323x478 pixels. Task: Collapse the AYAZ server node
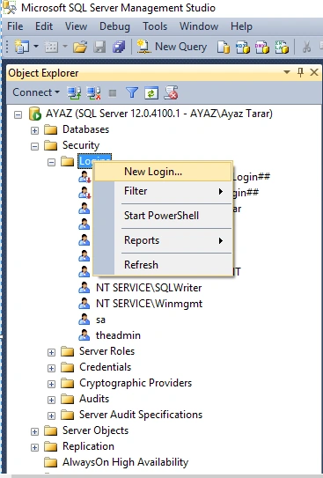pyautogui.click(x=18, y=115)
